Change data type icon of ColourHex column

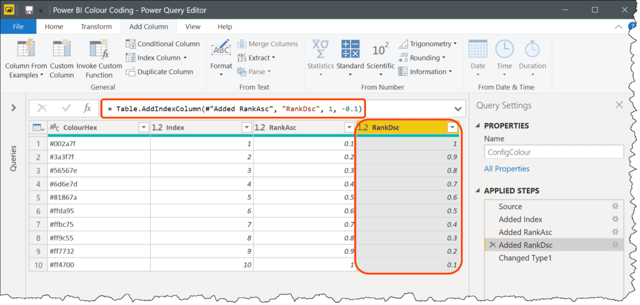[x=55, y=127]
